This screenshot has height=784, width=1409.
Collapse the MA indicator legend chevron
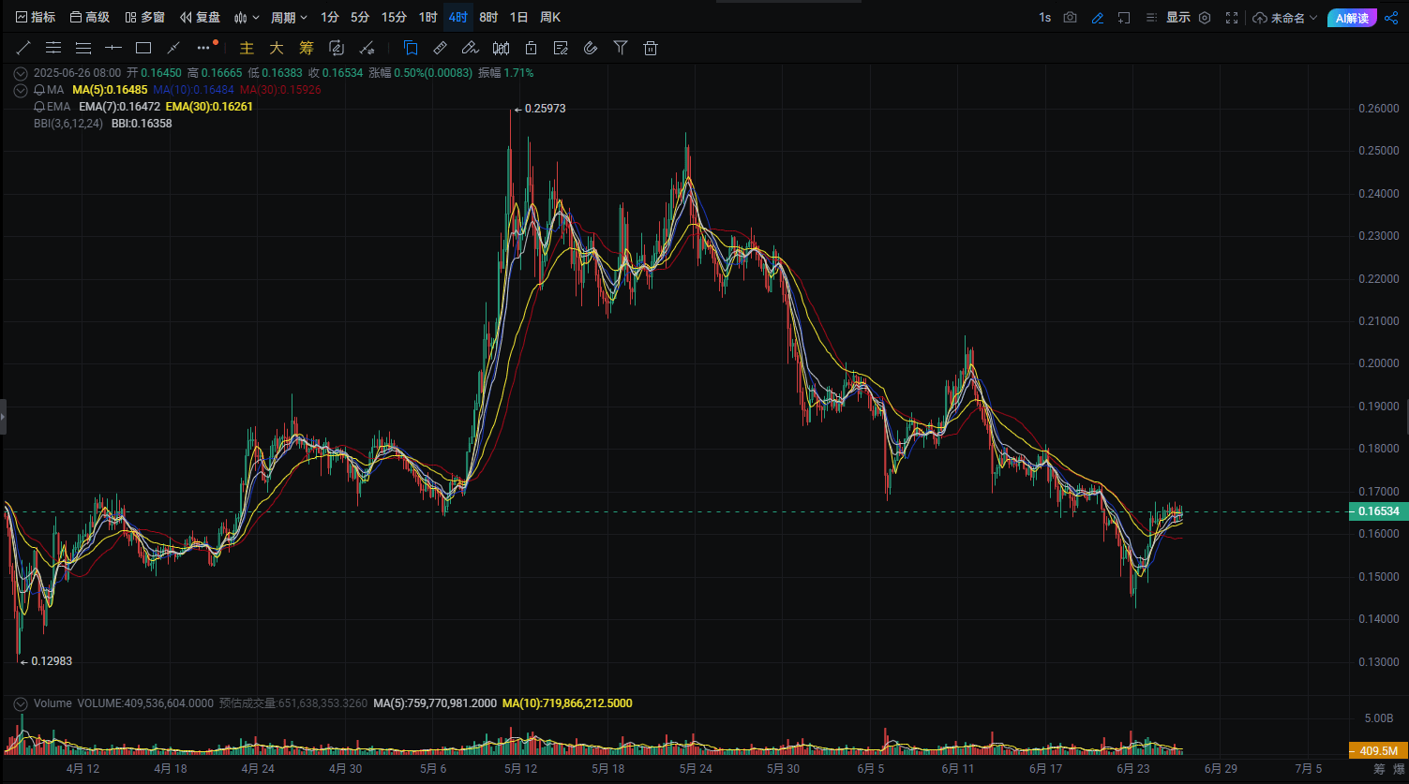click(20, 90)
